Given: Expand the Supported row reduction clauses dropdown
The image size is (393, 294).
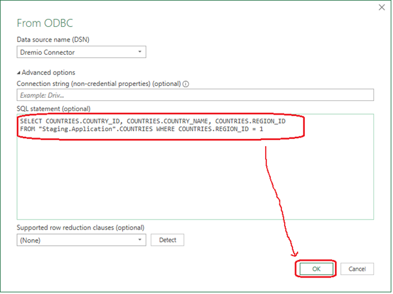Looking at the screenshot, I should pos(140,240).
